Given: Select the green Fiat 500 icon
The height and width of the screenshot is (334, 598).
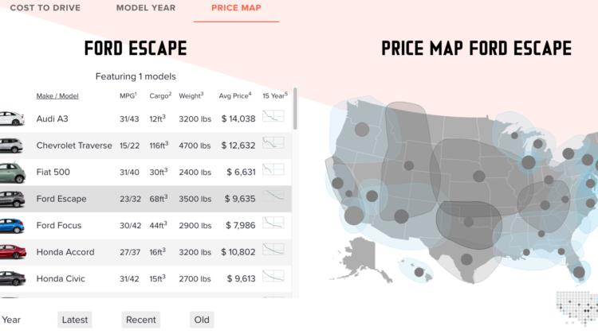Looking at the screenshot, I should pos(11,172).
